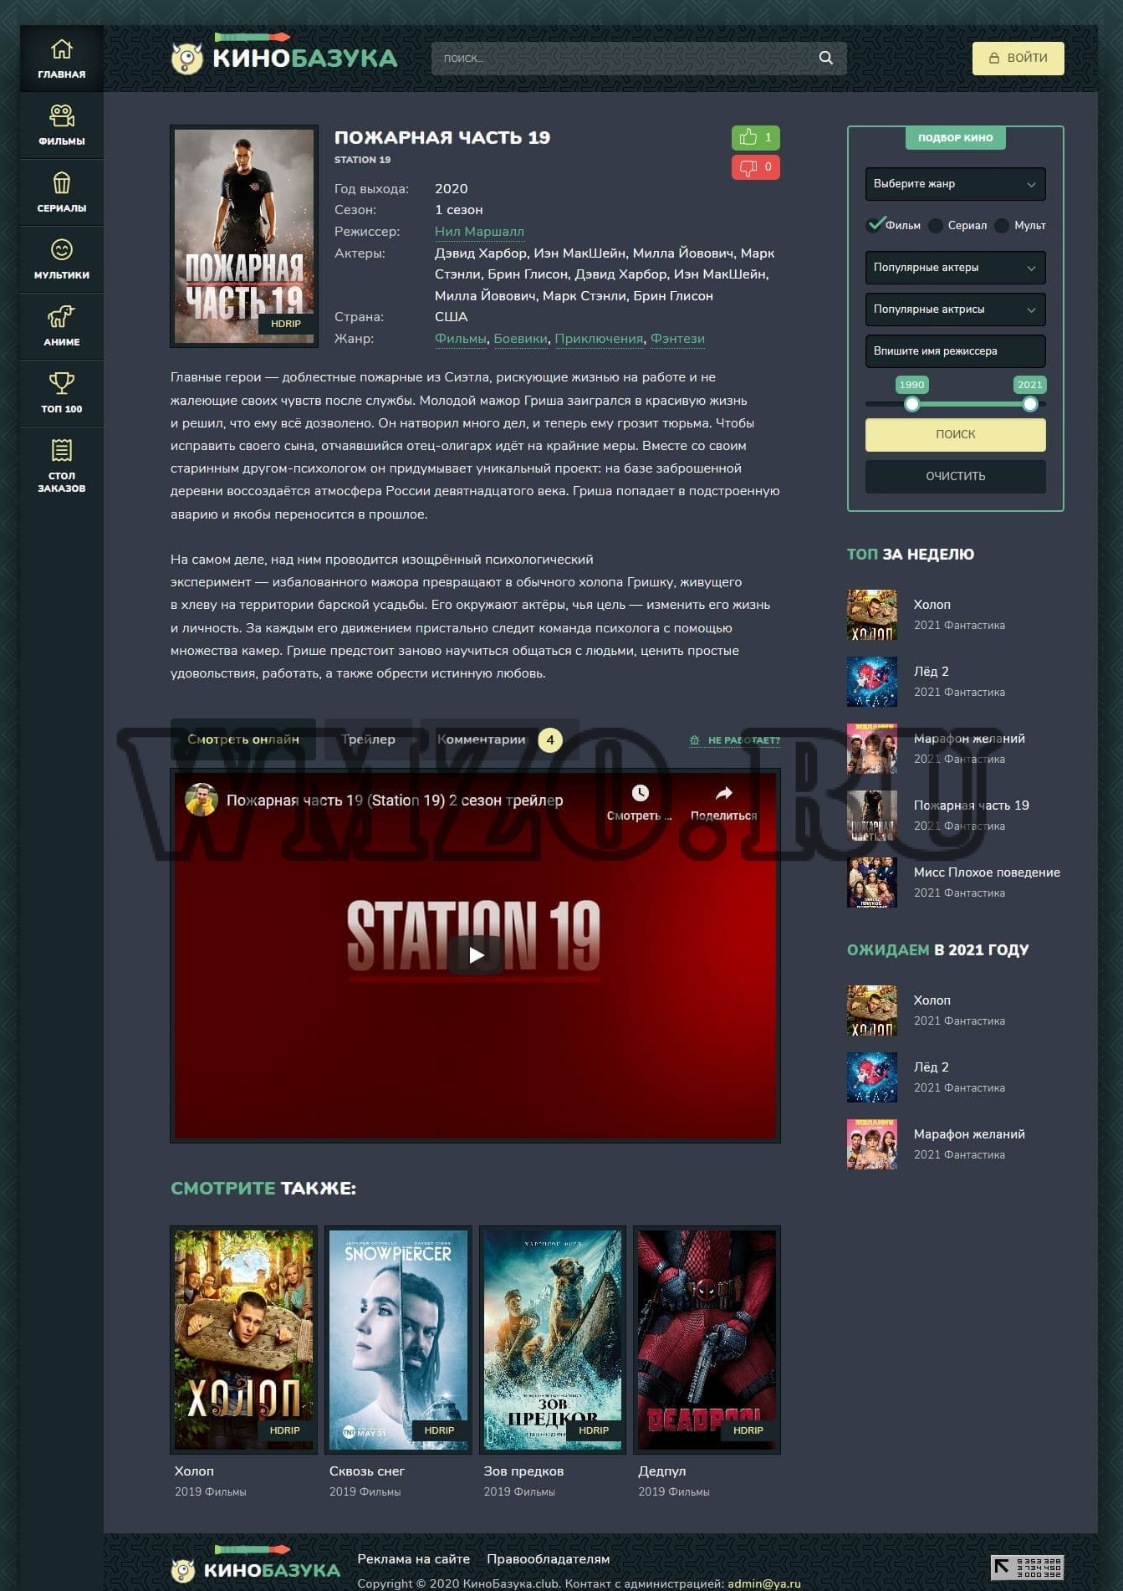The width and height of the screenshot is (1123, 1591).
Task: Click the Не работает? report link
Action: click(734, 740)
